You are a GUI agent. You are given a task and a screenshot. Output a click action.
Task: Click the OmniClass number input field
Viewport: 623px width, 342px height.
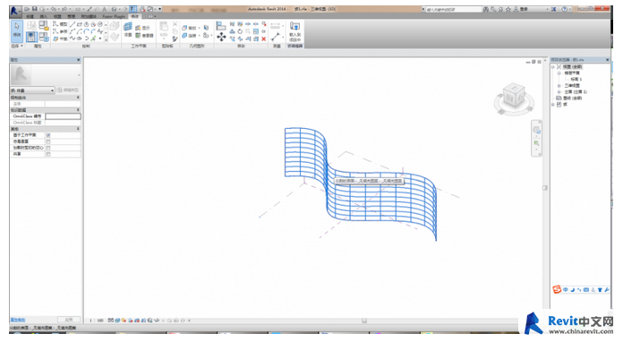coord(63,116)
